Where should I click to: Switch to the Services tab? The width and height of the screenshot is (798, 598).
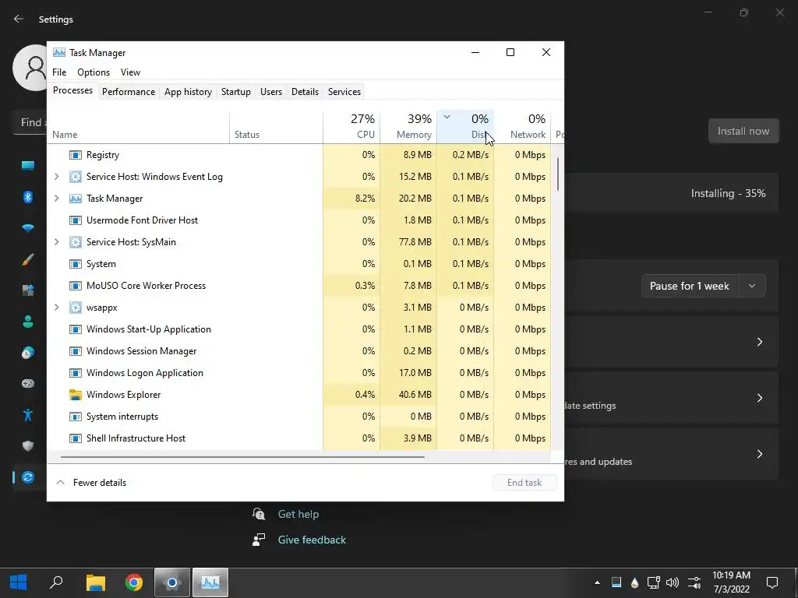(x=344, y=92)
